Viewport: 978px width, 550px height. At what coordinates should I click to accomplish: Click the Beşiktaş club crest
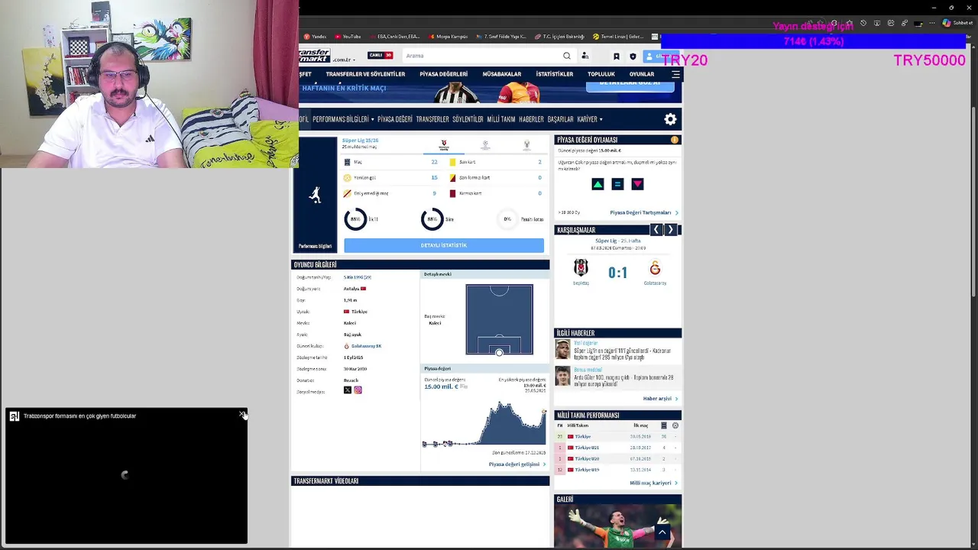click(581, 268)
